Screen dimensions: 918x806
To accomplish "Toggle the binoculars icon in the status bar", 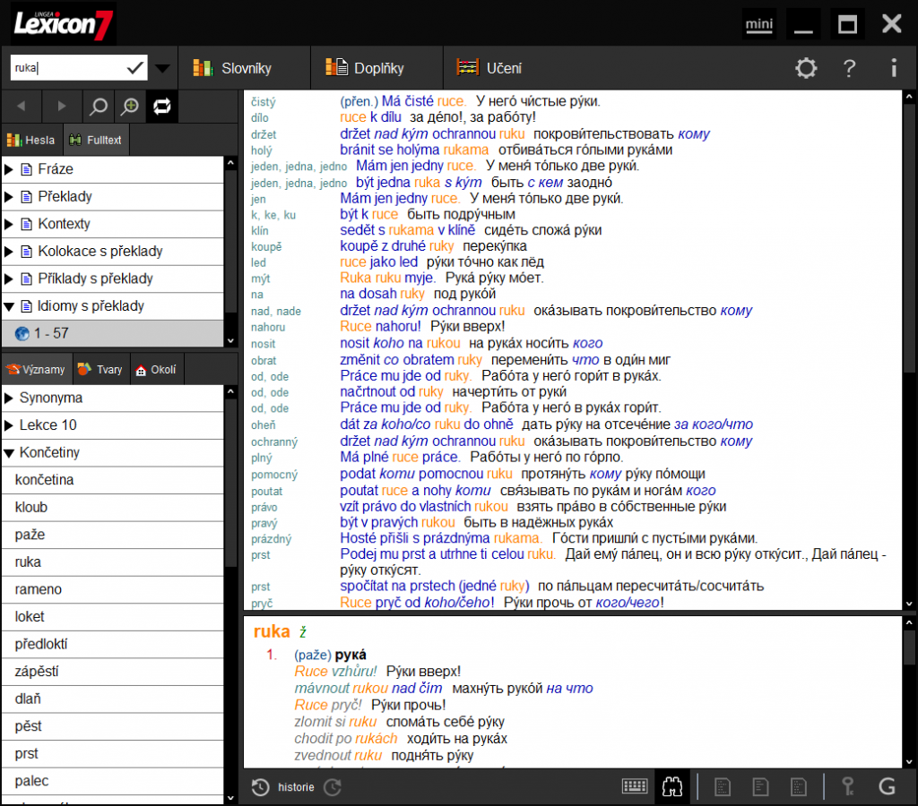I will pos(671,785).
